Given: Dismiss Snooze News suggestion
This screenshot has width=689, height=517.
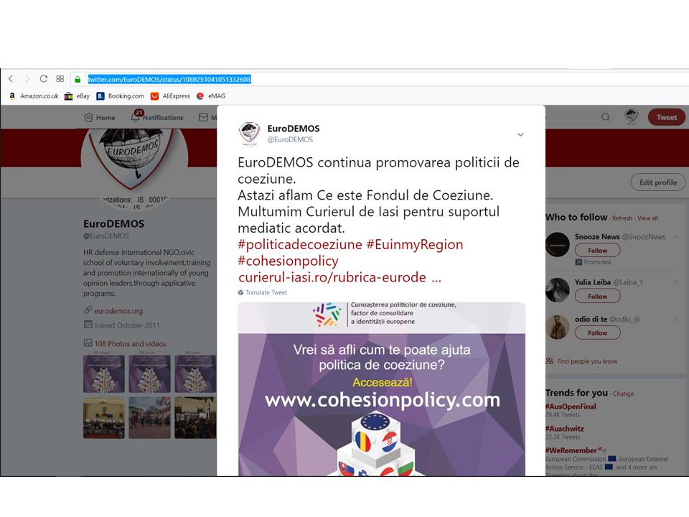Looking at the screenshot, I should tap(675, 237).
